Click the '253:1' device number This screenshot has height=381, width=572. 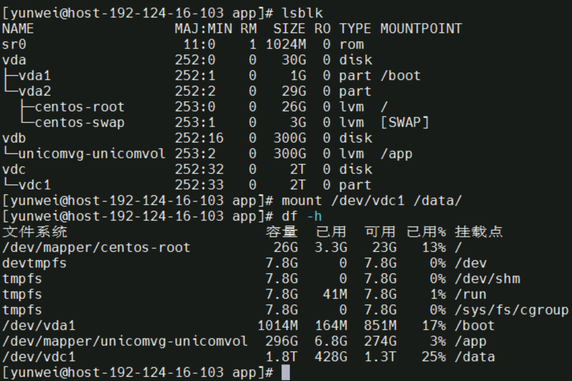pos(195,122)
